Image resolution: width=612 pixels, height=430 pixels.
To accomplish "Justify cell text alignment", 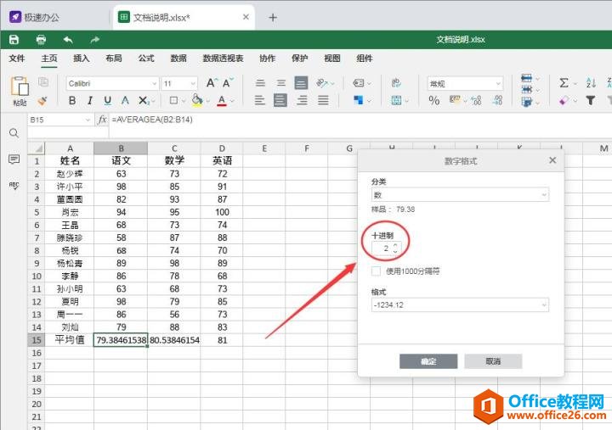I will pyautogui.click(x=323, y=100).
